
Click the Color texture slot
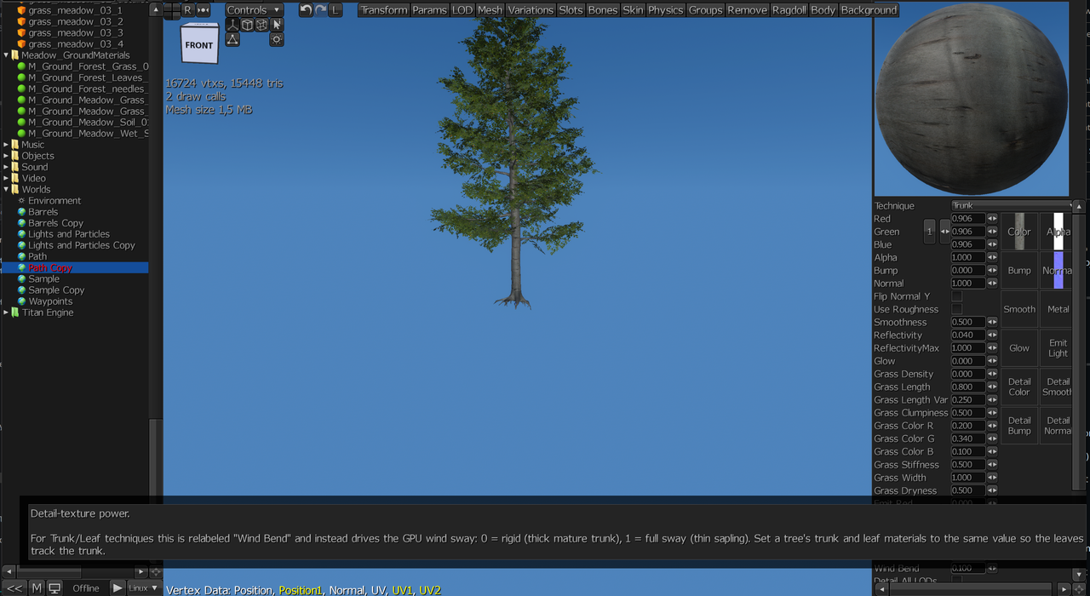pyautogui.click(x=1019, y=232)
